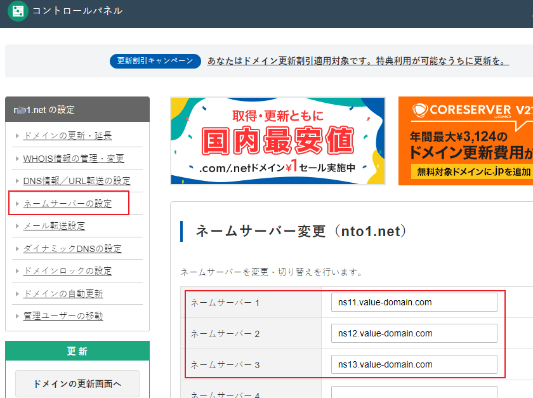Image resolution: width=533 pixels, height=398 pixels.
Task: Click arrow bullet beside DNS情報／URL転送の設定
Action: tap(17, 181)
